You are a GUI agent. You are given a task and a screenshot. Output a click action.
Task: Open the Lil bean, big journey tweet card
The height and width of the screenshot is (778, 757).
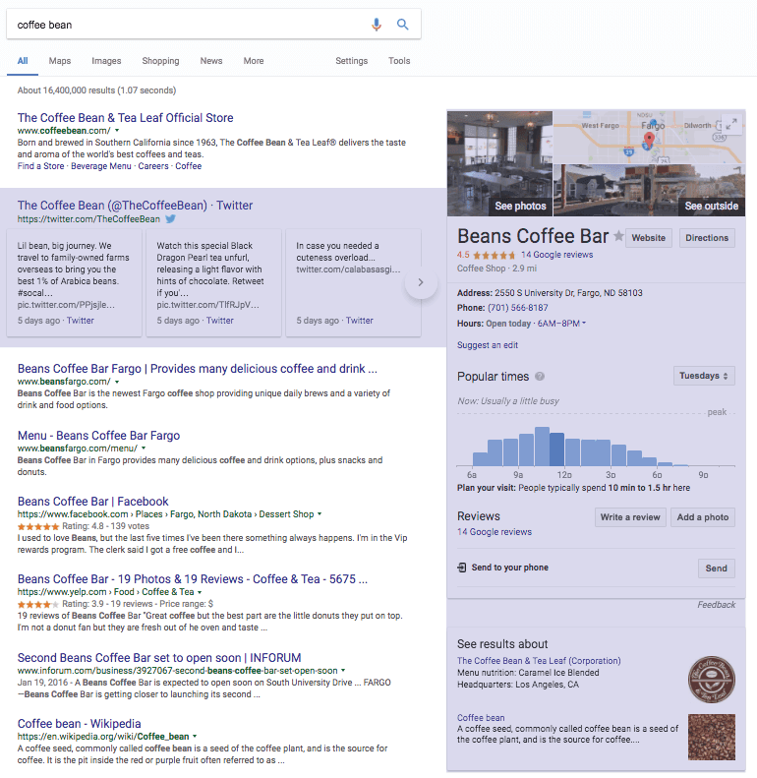[75, 282]
